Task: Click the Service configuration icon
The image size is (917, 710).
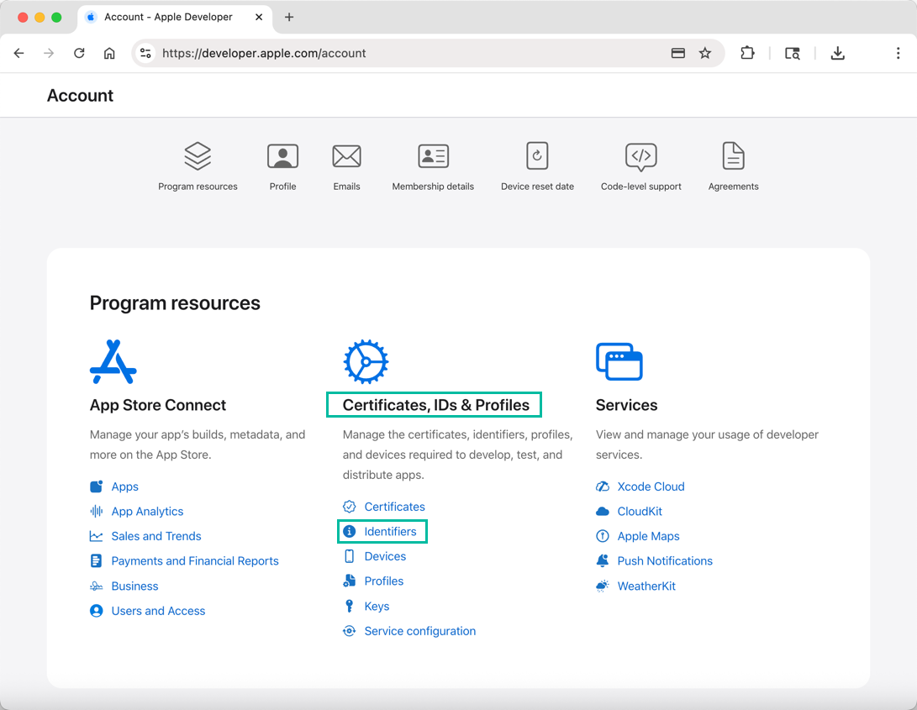Action: [350, 631]
